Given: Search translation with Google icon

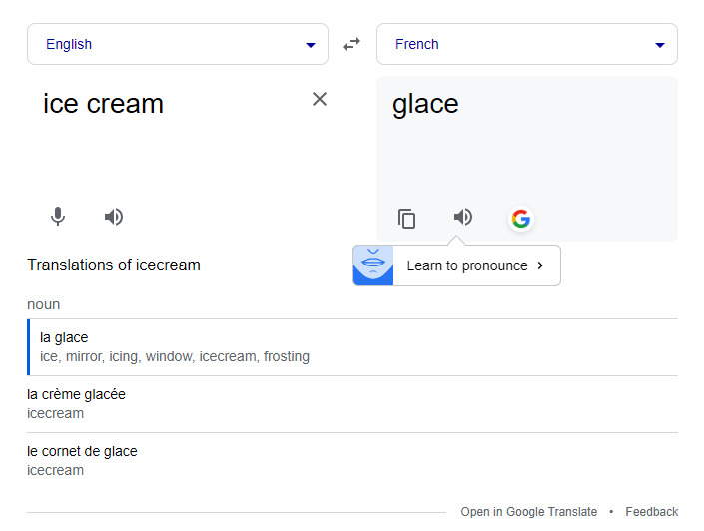Looking at the screenshot, I should click(520, 219).
